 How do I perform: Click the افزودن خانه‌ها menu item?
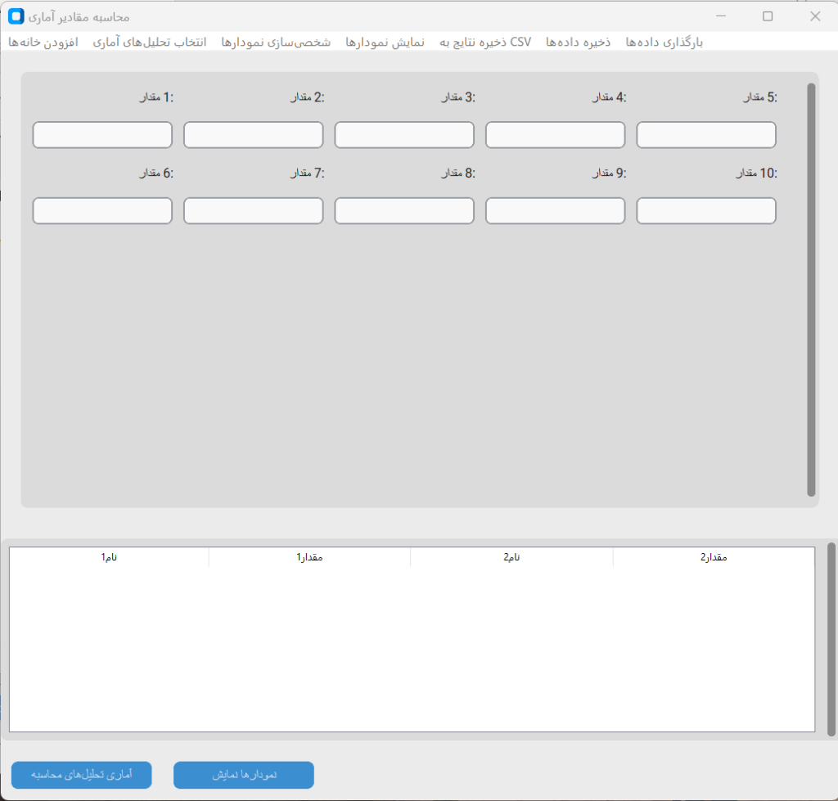(x=43, y=42)
